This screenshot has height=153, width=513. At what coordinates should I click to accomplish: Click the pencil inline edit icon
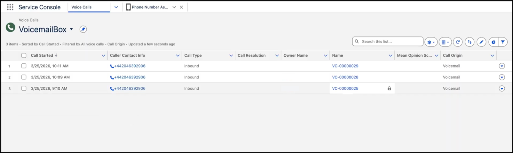click(481, 42)
